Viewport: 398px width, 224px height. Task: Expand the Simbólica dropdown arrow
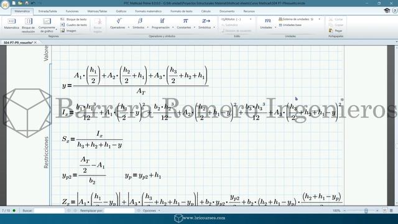(x=214, y=27)
